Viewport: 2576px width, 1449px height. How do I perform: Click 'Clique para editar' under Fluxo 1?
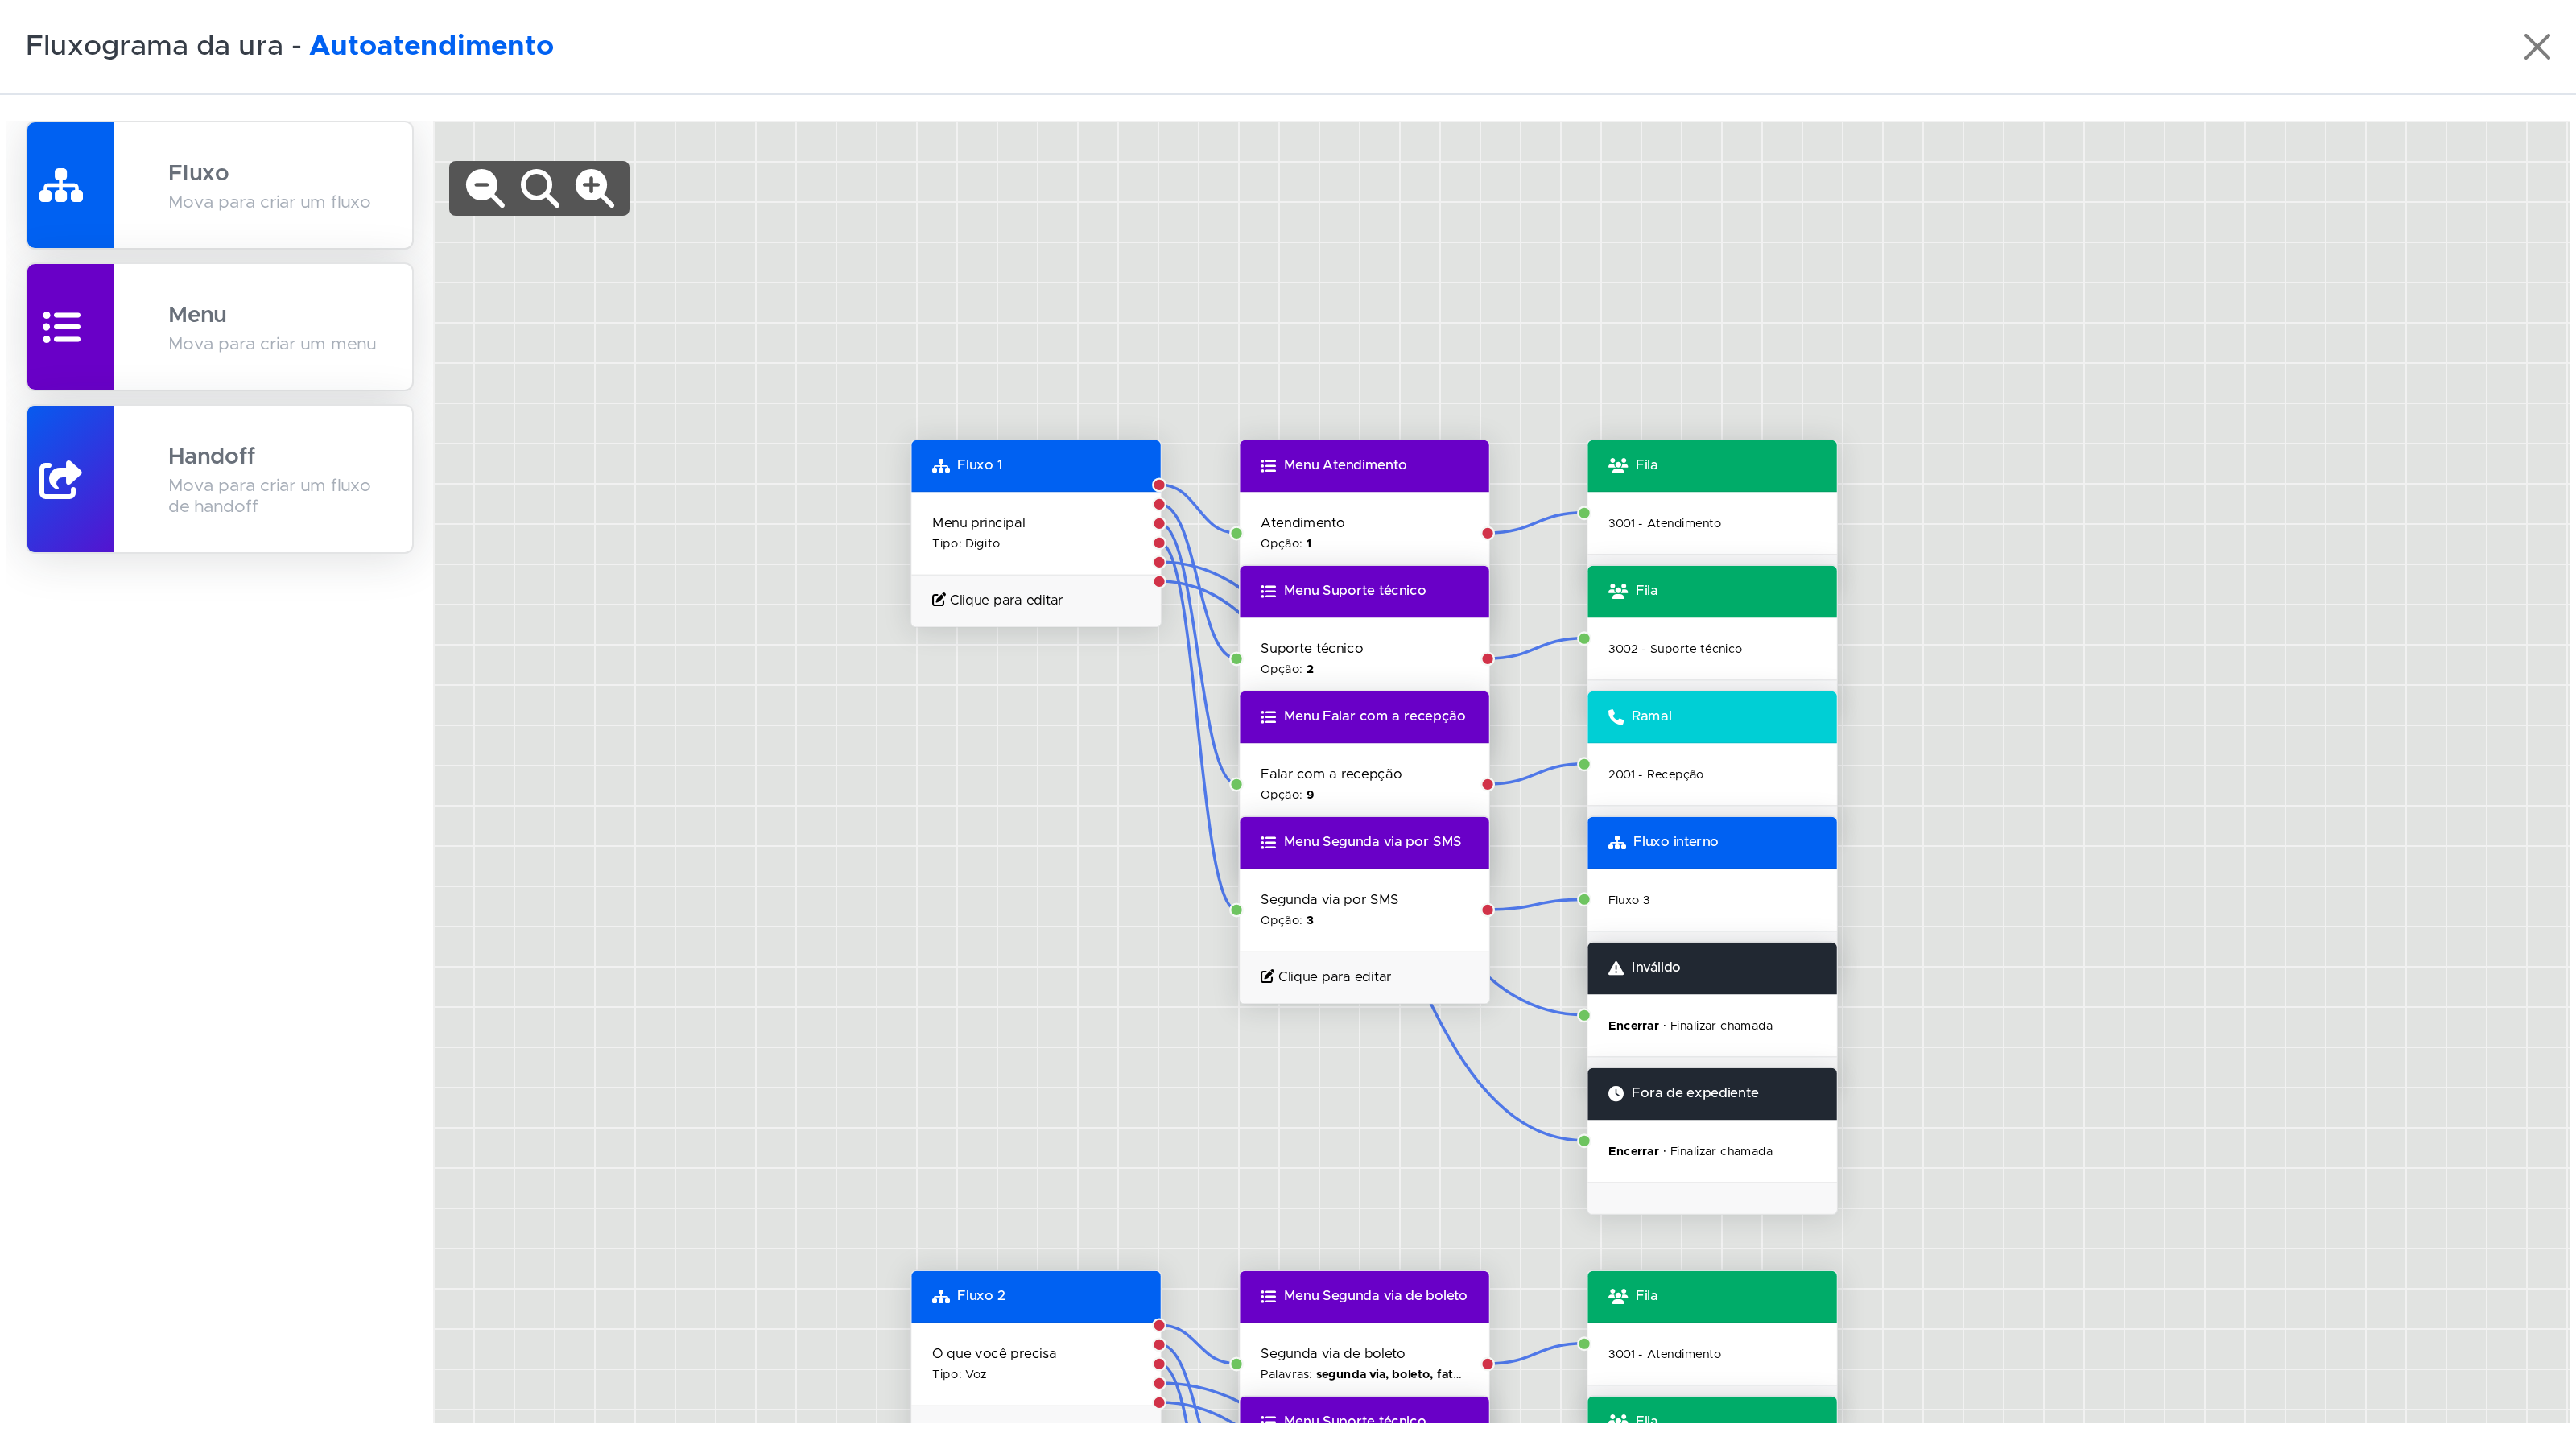[998, 600]
